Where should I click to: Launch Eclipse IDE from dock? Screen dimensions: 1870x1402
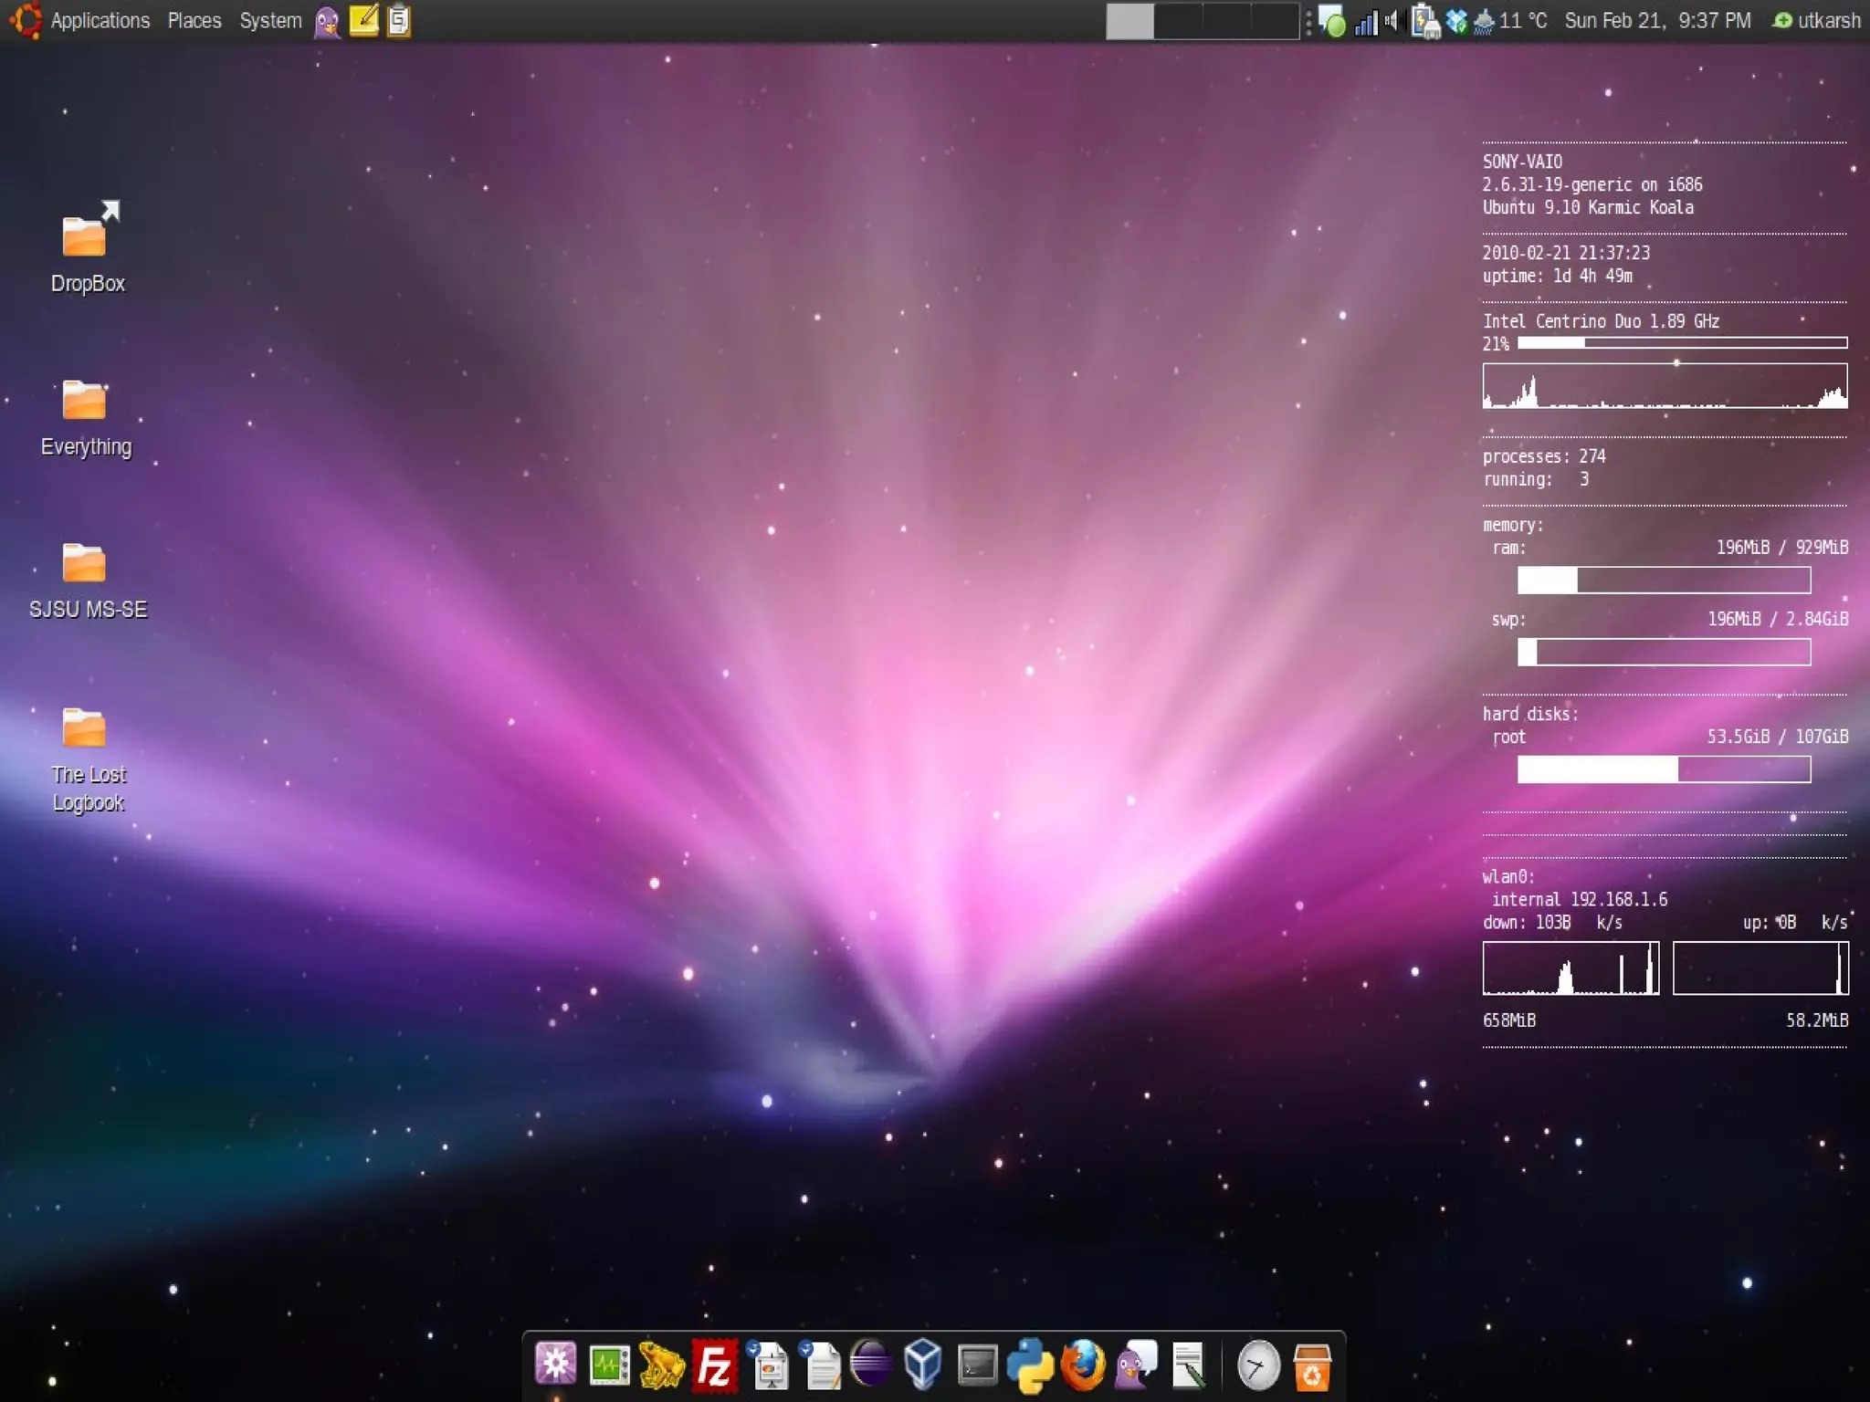click(x=871, y=1365)
